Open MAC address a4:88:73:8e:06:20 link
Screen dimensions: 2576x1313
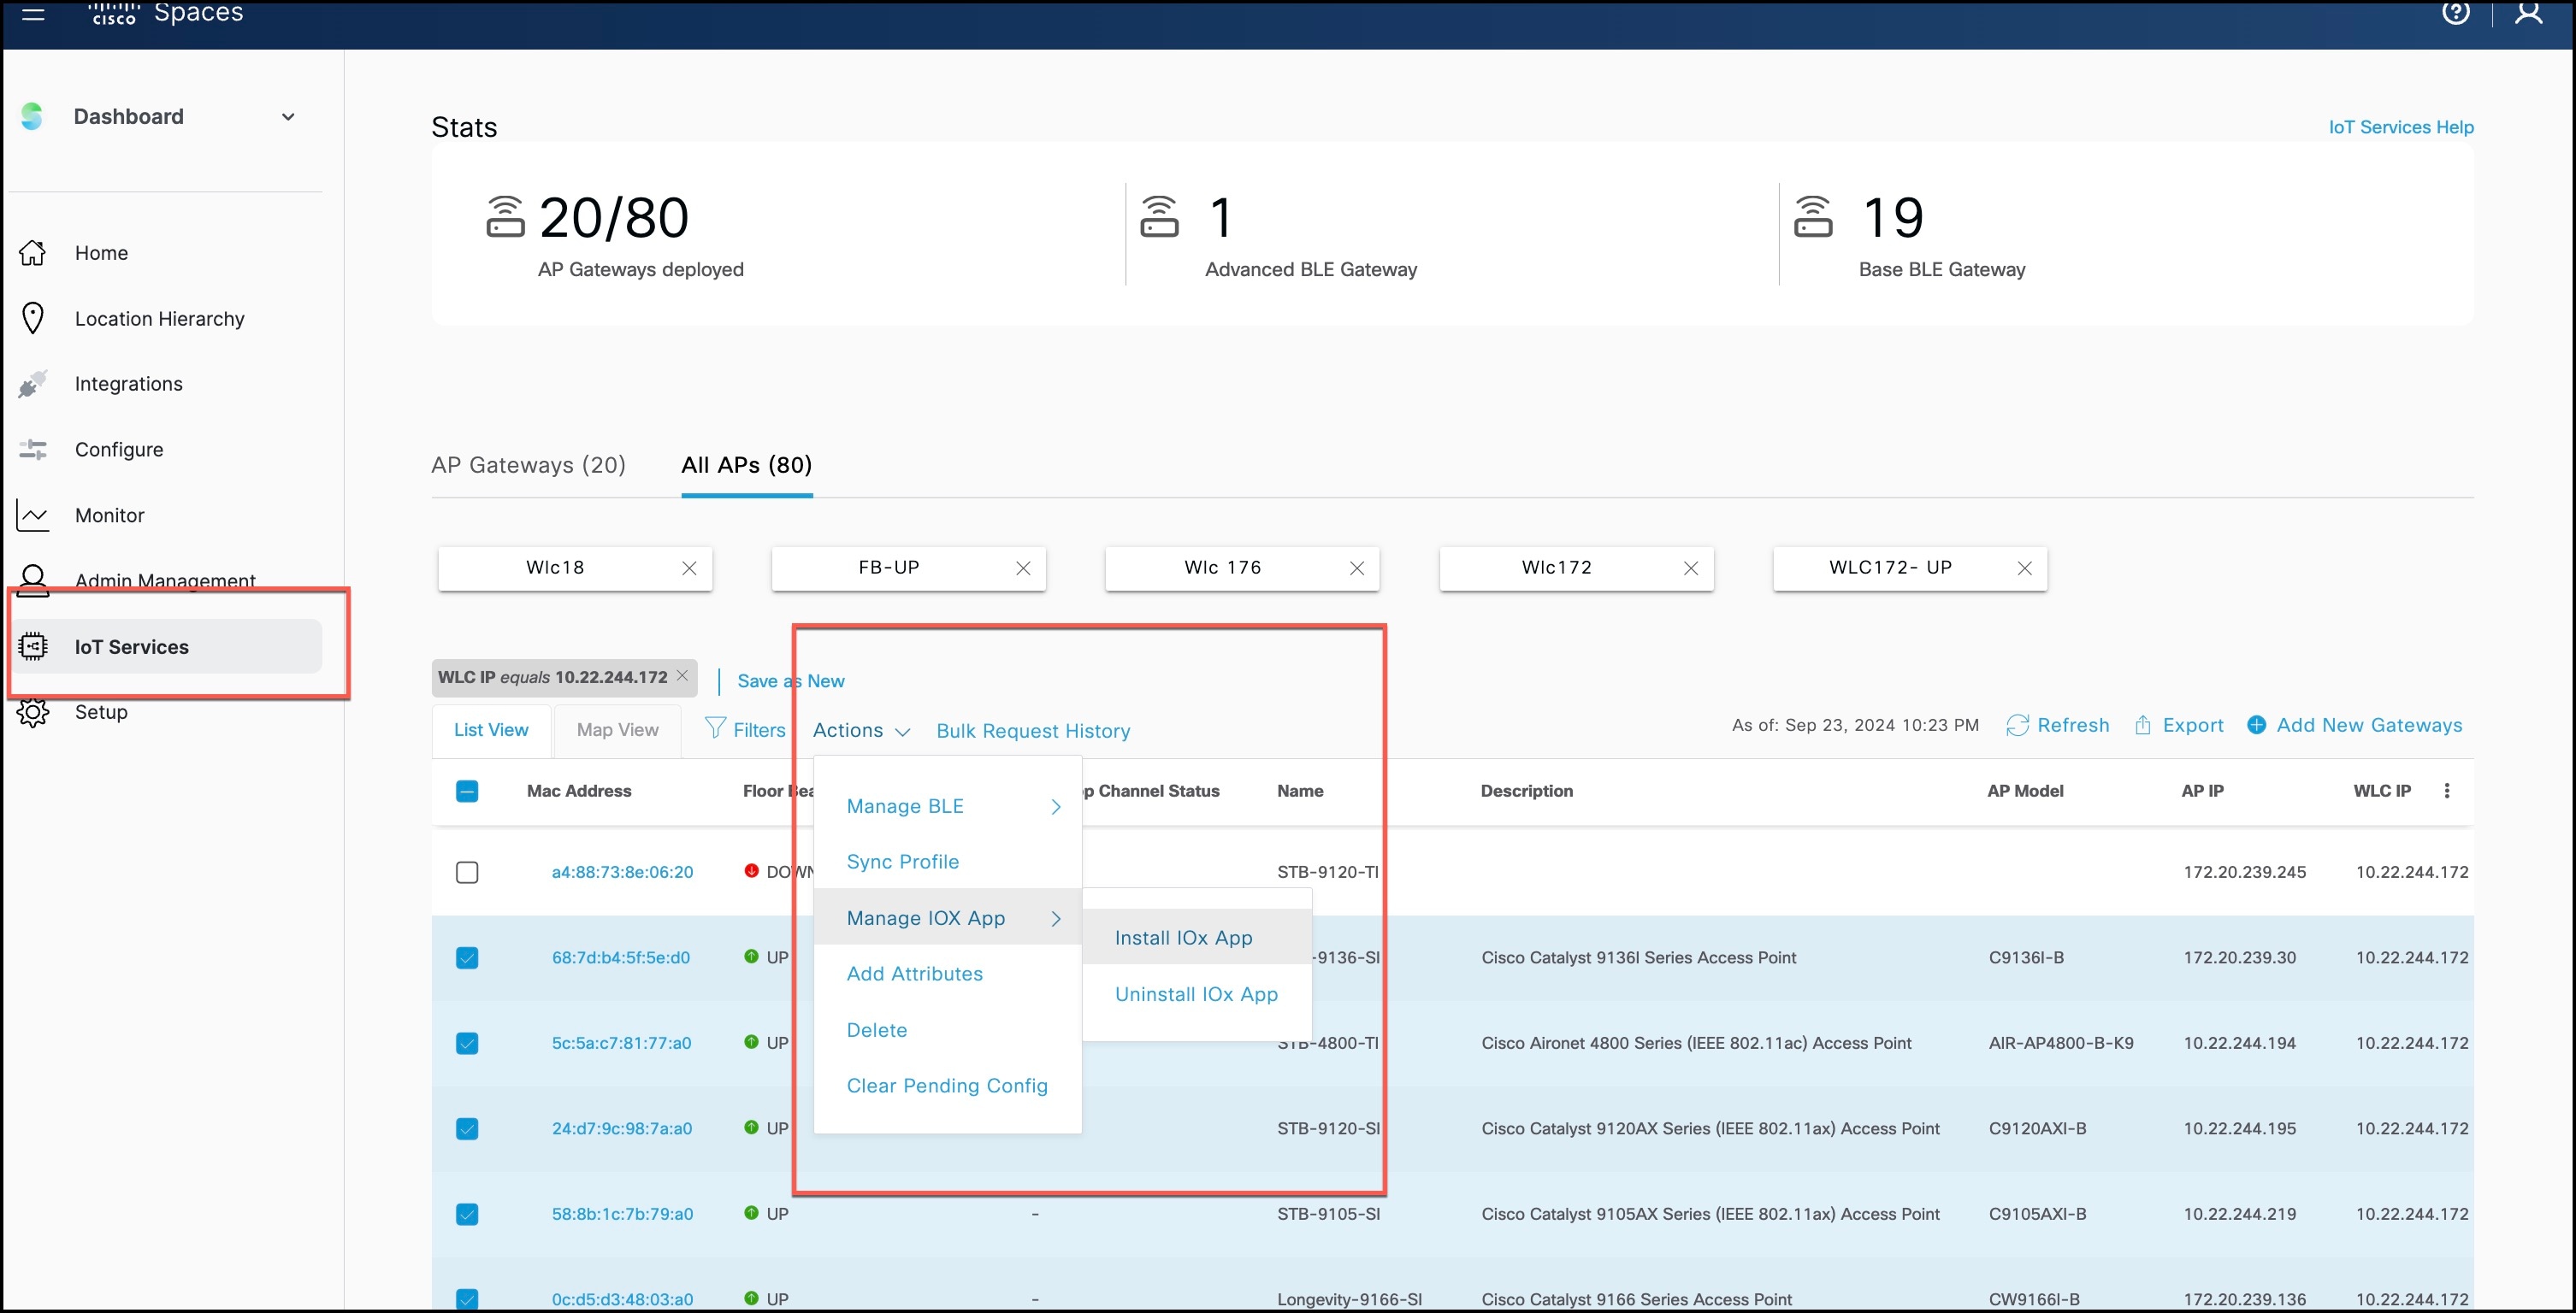[622, 871]
